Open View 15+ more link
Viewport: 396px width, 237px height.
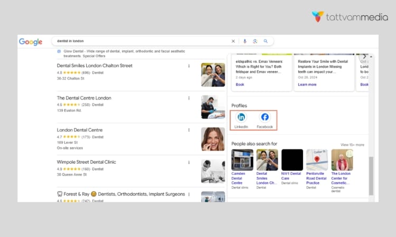tap(352, 145)
